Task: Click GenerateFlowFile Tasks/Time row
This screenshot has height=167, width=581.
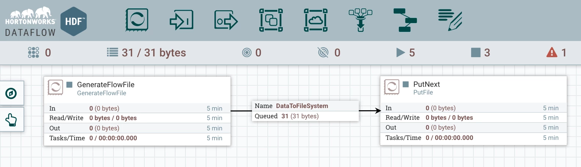Action: tap(137, 138)
